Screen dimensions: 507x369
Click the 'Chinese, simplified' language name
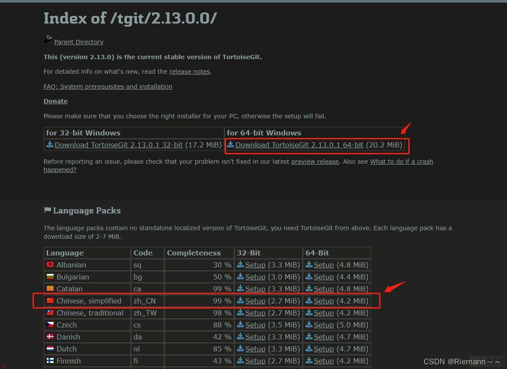coord(89,301)
